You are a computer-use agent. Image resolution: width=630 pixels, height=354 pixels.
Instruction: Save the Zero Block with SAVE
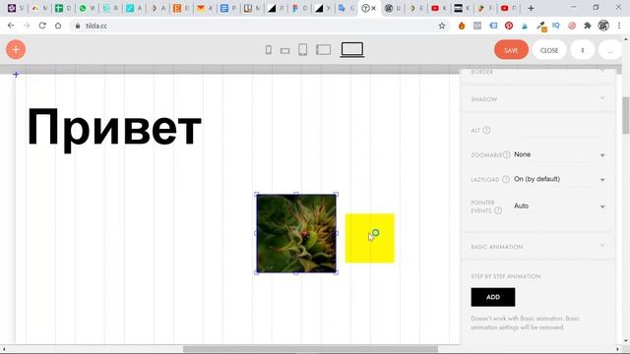tap(511, 50)
